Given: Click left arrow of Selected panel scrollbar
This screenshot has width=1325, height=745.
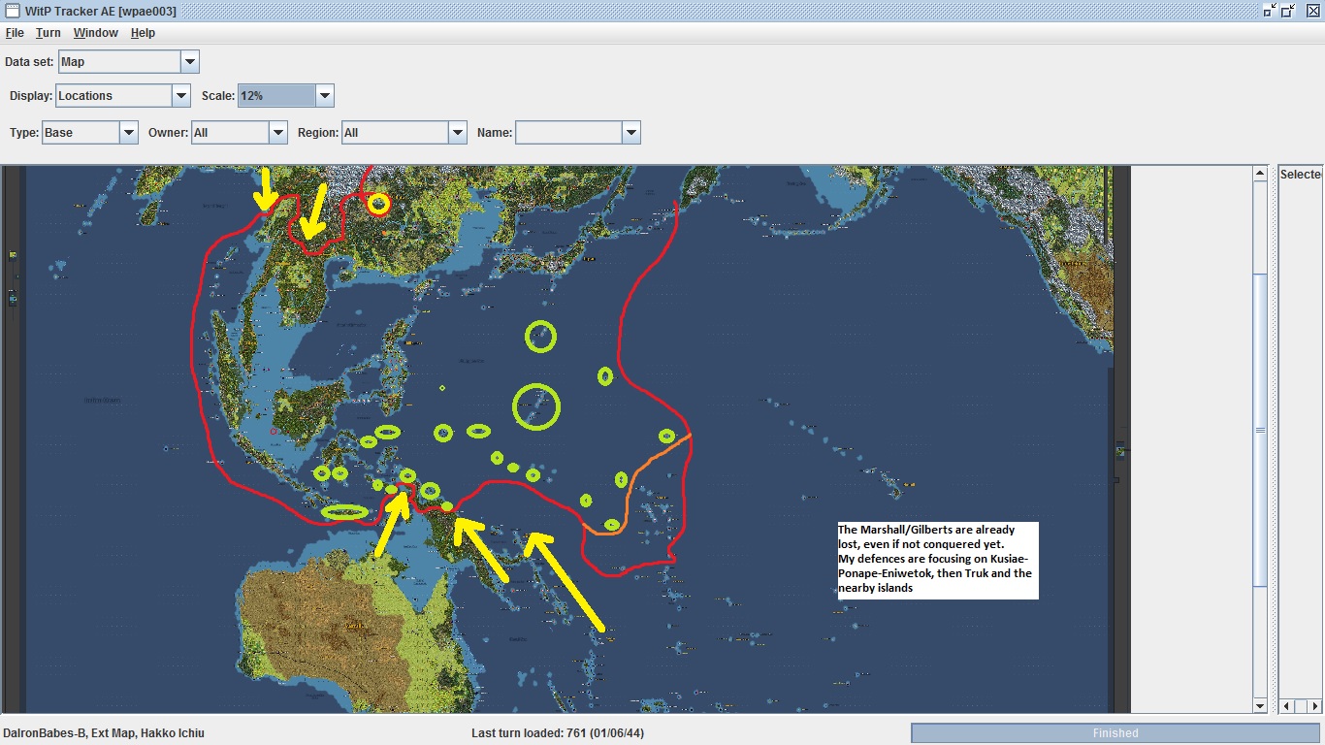Looking at the screenshot, I should (1286, 706).
